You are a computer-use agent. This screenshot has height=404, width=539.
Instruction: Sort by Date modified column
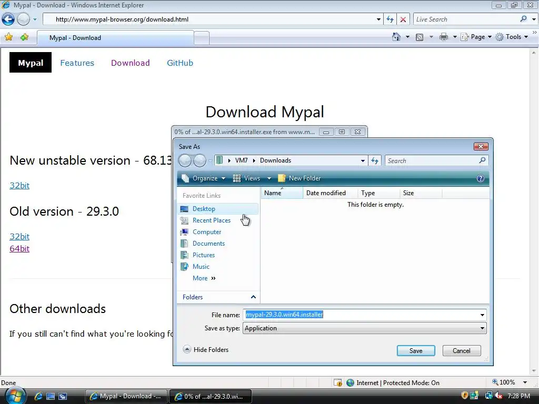[x=330, y=193]
